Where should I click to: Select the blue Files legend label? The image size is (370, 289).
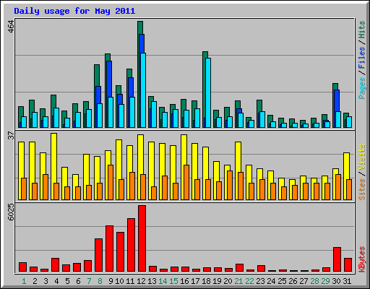(362, 57)
